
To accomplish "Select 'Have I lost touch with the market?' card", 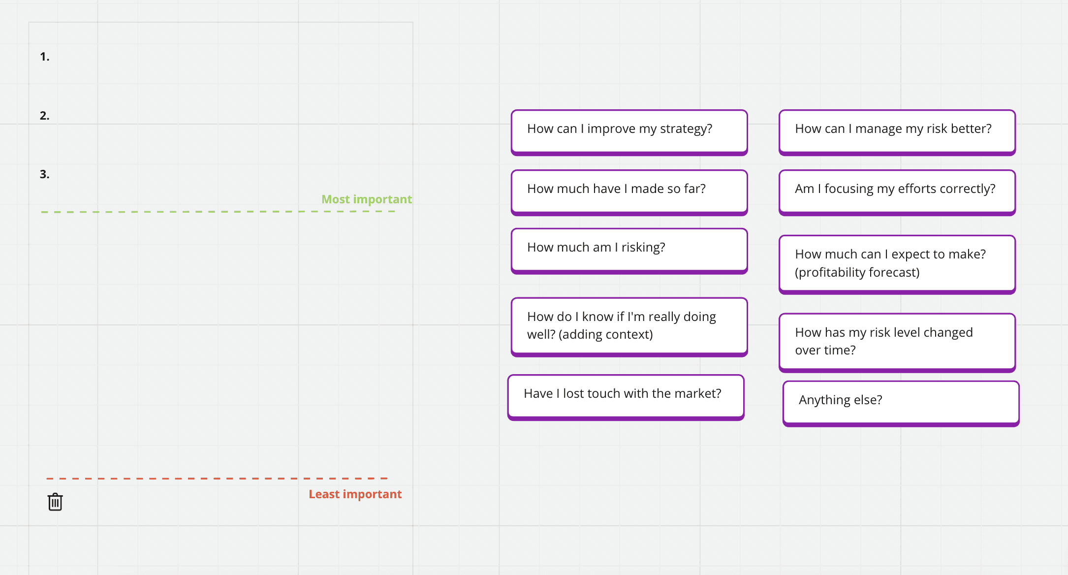I will [x=626, y=397].
